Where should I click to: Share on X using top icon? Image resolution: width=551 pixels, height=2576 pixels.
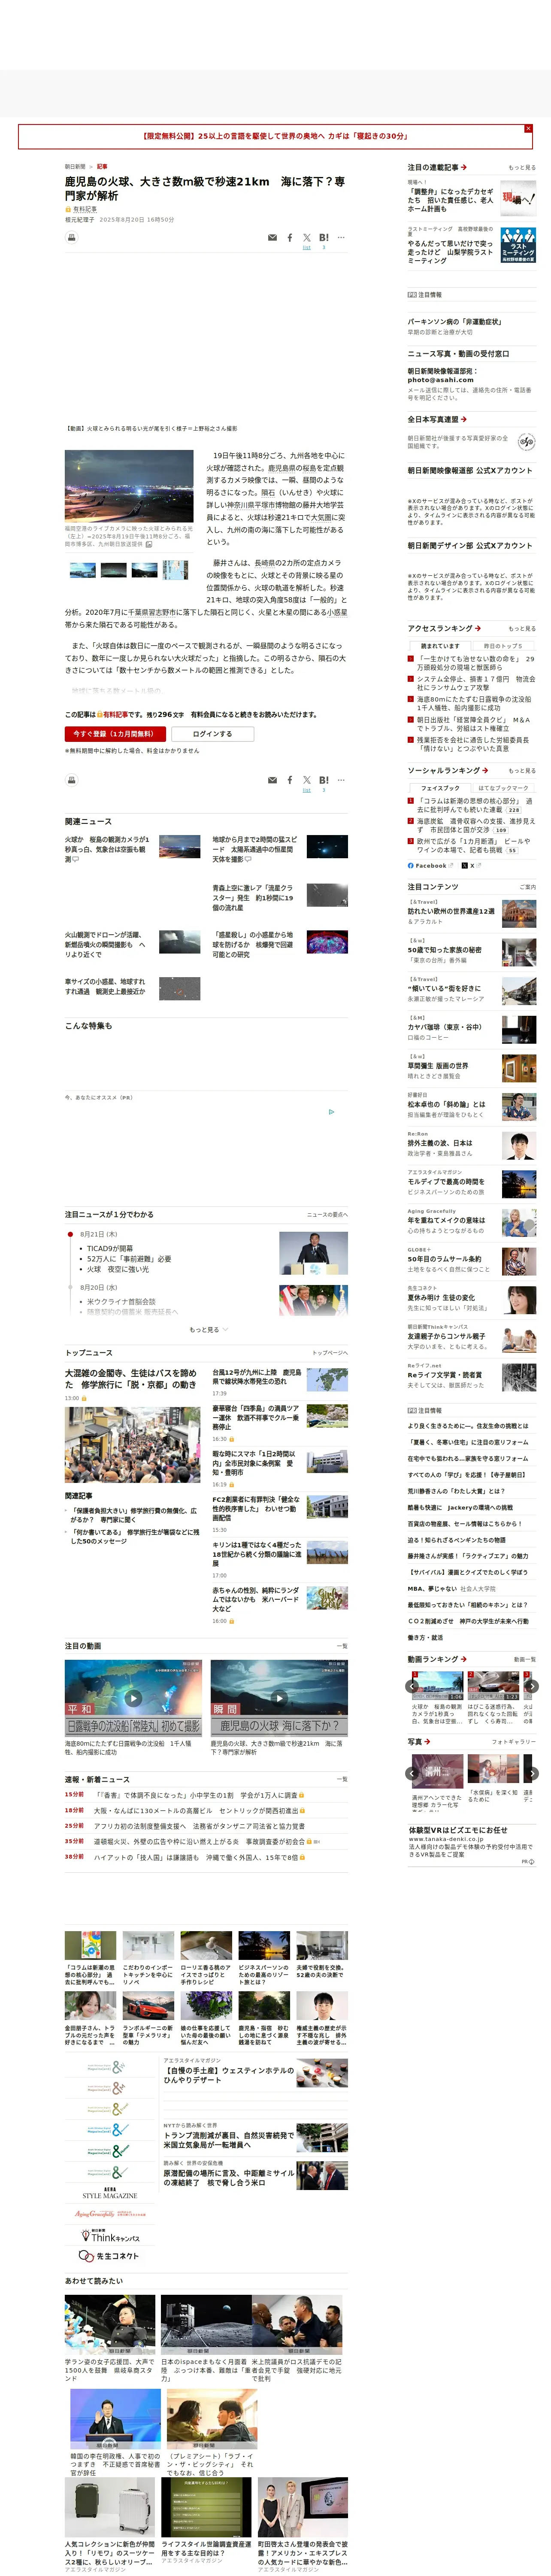click(307, 238)
